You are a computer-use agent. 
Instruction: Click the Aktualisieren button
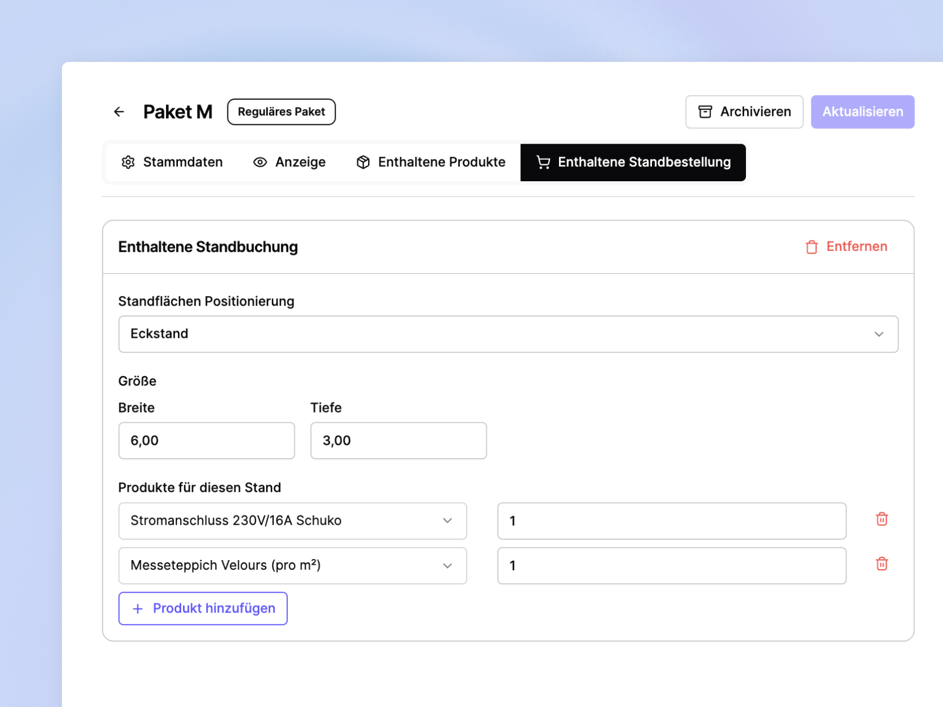click(862, 112)
